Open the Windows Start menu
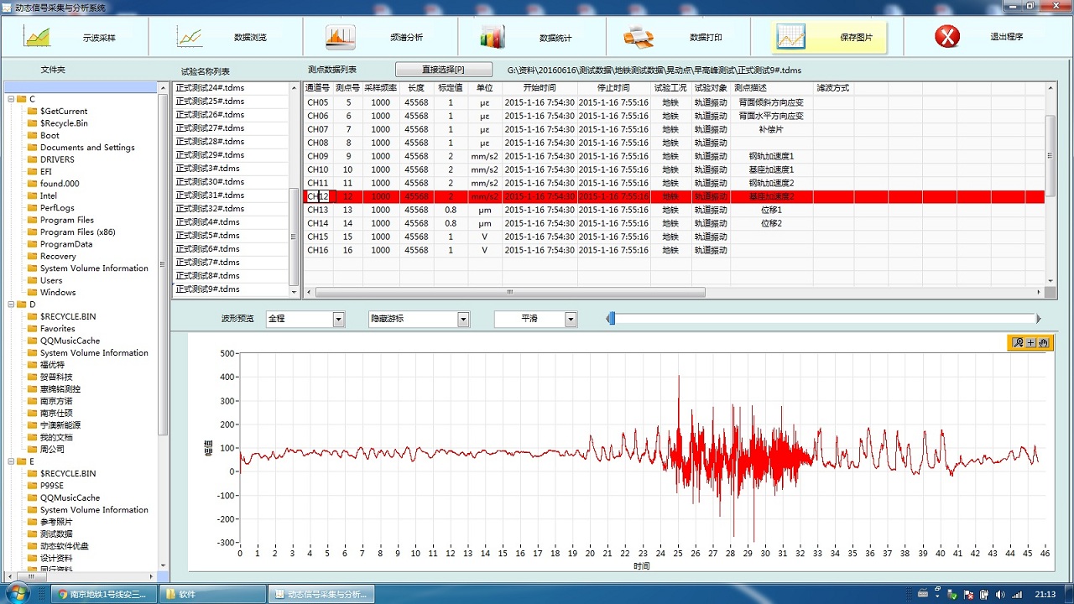This screenshot has height=604, width=1074. [x=18, y=594]
